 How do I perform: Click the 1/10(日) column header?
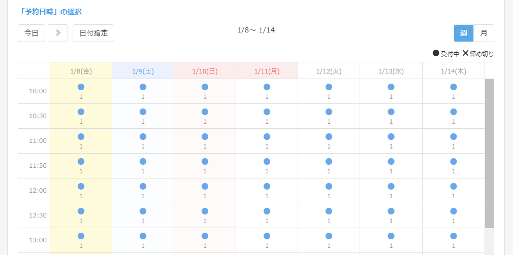pyautogui.click(x=205, y=71)
